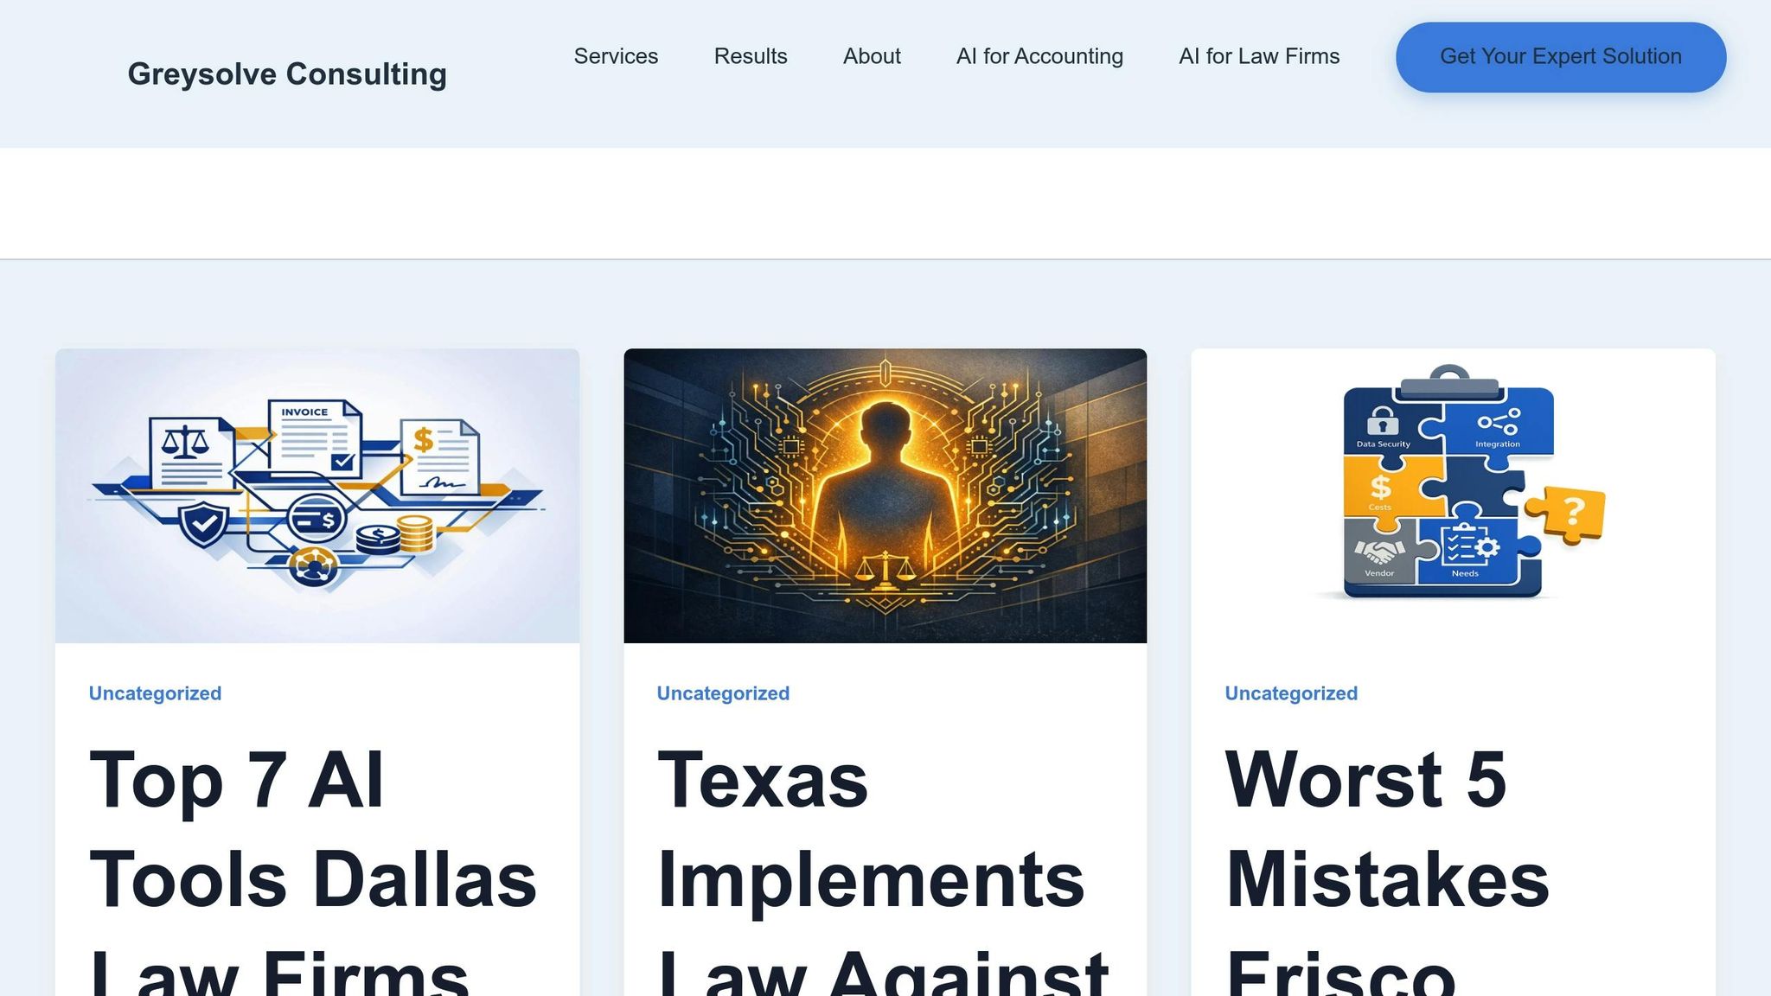1771x996 pixels.
Task: Open the glowing silhouette circuit thumbnail
Action: (885, 495)
